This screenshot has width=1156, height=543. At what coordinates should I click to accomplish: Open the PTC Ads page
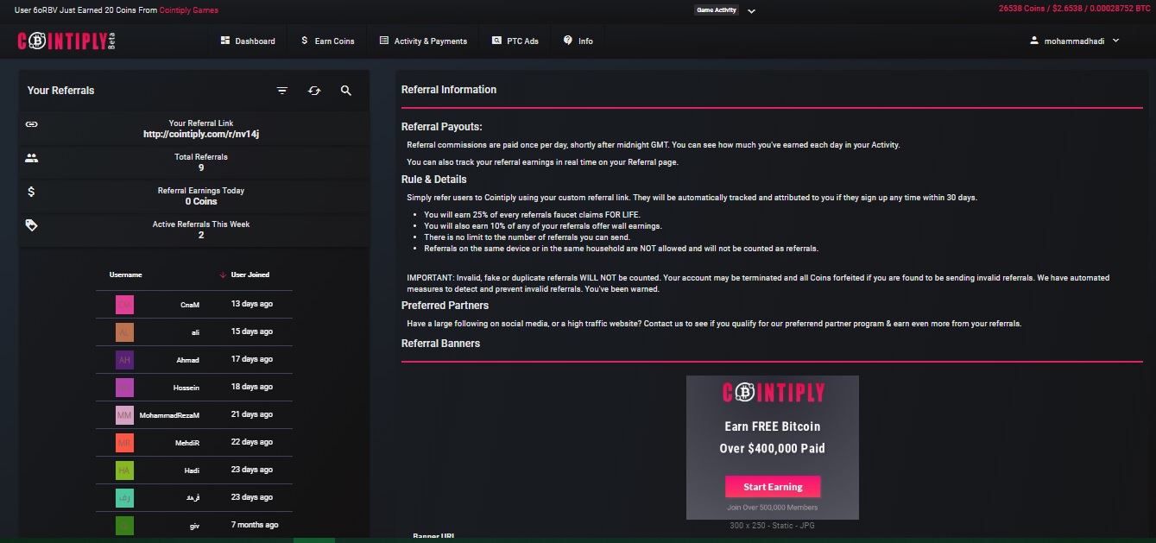coord(515,41)
